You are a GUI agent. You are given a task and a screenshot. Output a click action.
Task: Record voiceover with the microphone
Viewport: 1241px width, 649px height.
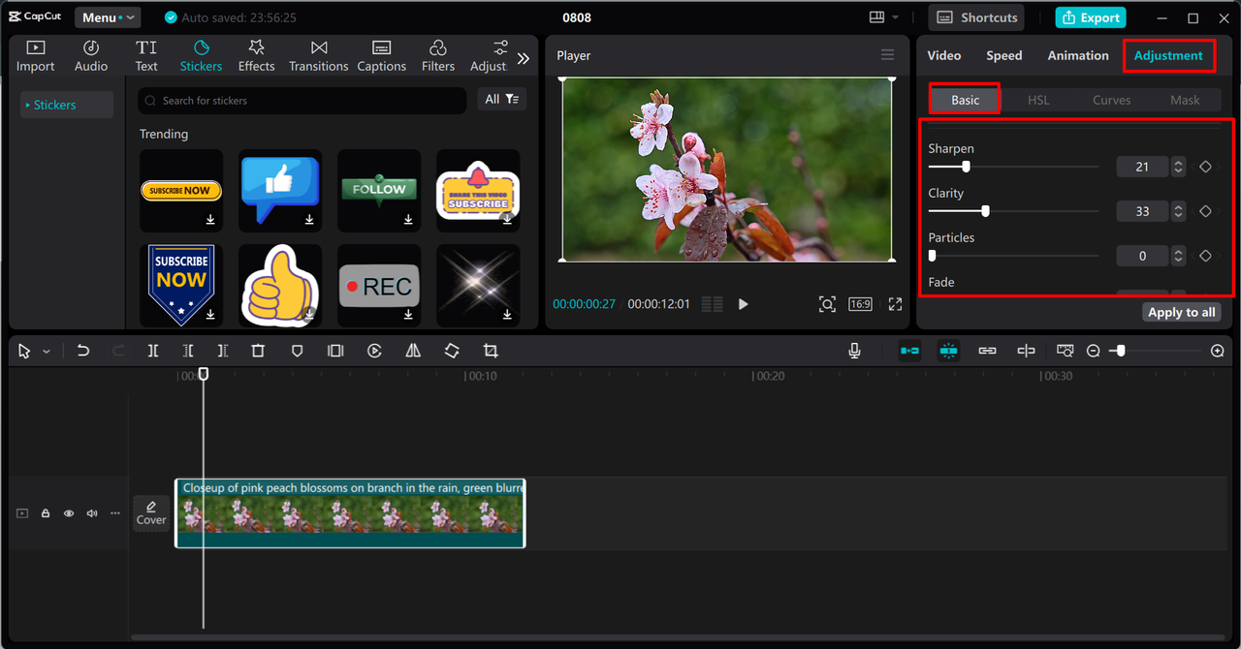coord(854,351)
